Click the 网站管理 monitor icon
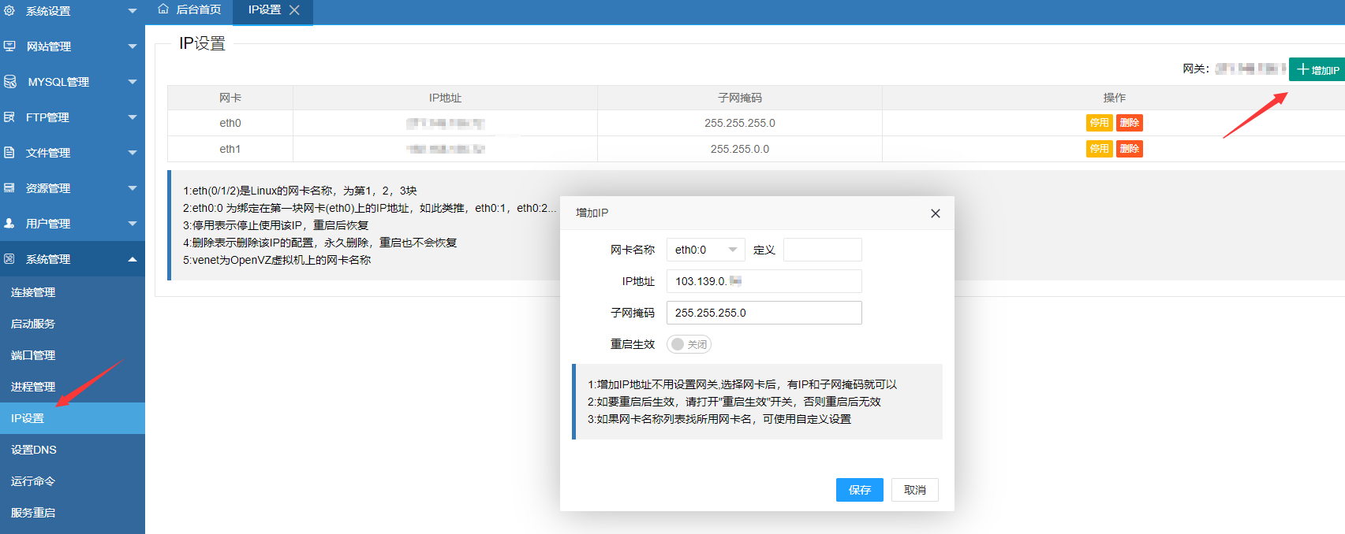Viewport: 1345px width, 534px height. pyautogui.click(x=9, y=46)
